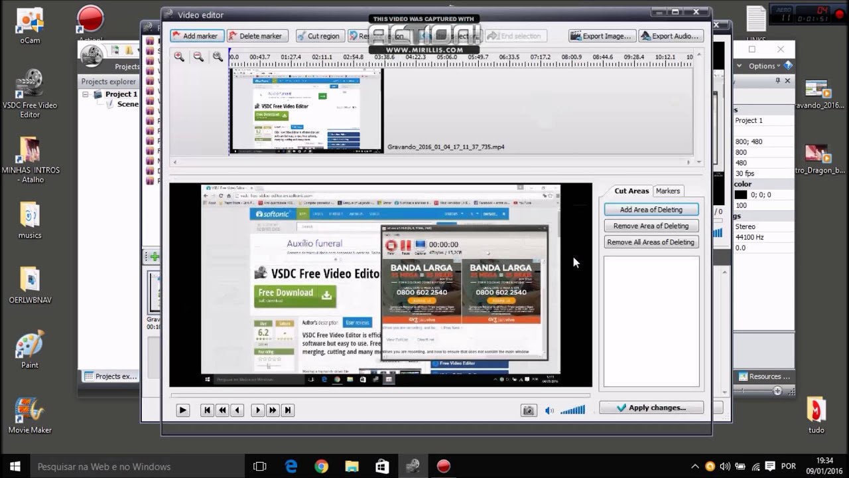Open Task View on the taskbar
Viewport: 849px width, 478px height.
[260, 467]
